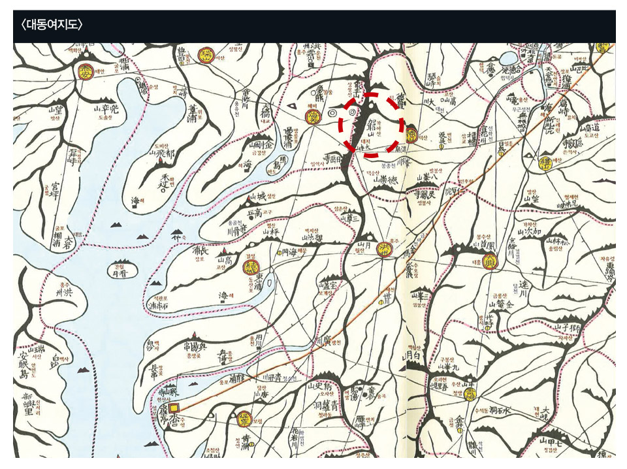The image size is (627, 469).
Task: Click the 서산 town circle marker
Action: tap(206, 56)
